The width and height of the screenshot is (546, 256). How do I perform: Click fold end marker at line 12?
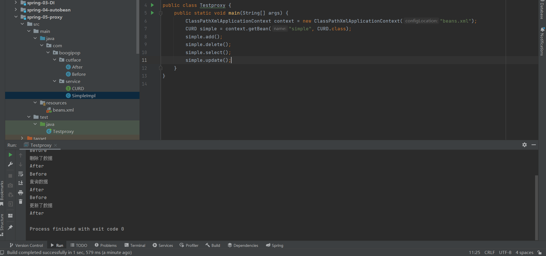(x=161, y=68)
